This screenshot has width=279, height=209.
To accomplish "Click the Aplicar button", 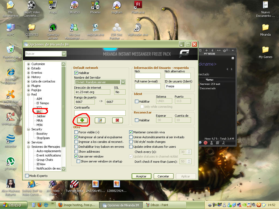I will click(186, 176).
